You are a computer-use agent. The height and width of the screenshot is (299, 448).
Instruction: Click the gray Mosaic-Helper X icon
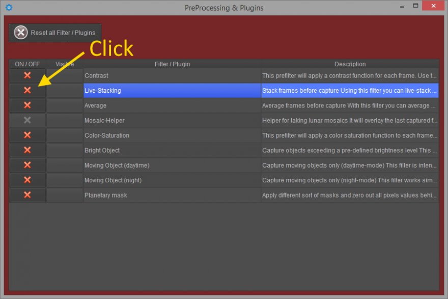(27, 120)
